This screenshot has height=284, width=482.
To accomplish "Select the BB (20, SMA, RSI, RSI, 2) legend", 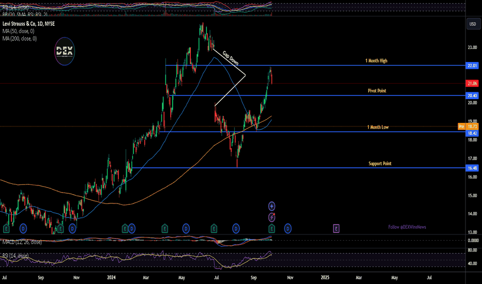I will click(x=25, y=14).
